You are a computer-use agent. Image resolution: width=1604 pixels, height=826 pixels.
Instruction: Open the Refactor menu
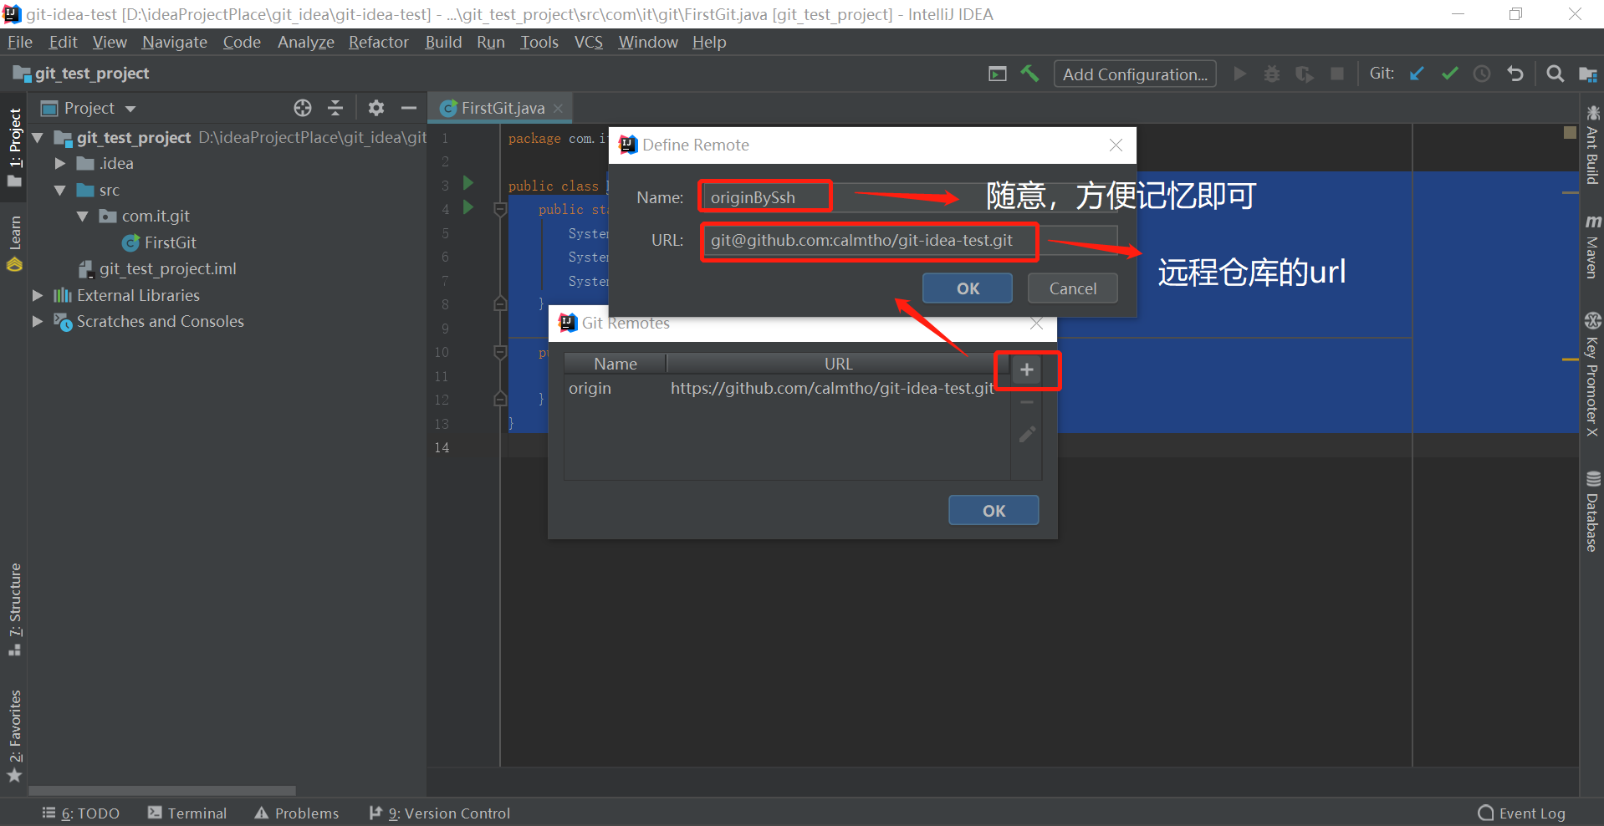379,42
